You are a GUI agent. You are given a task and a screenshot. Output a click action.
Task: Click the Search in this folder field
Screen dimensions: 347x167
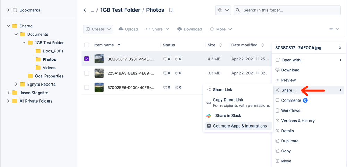click(x=287, y=10)
